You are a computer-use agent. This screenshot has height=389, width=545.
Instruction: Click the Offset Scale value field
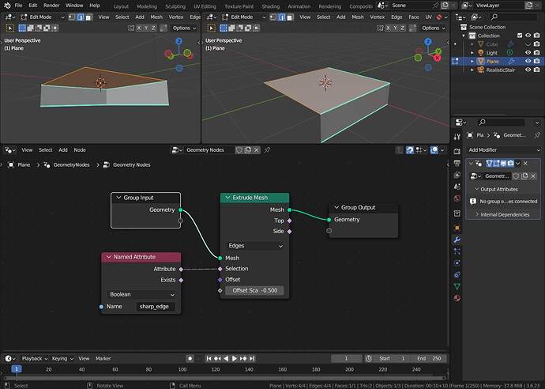(255, 290)
